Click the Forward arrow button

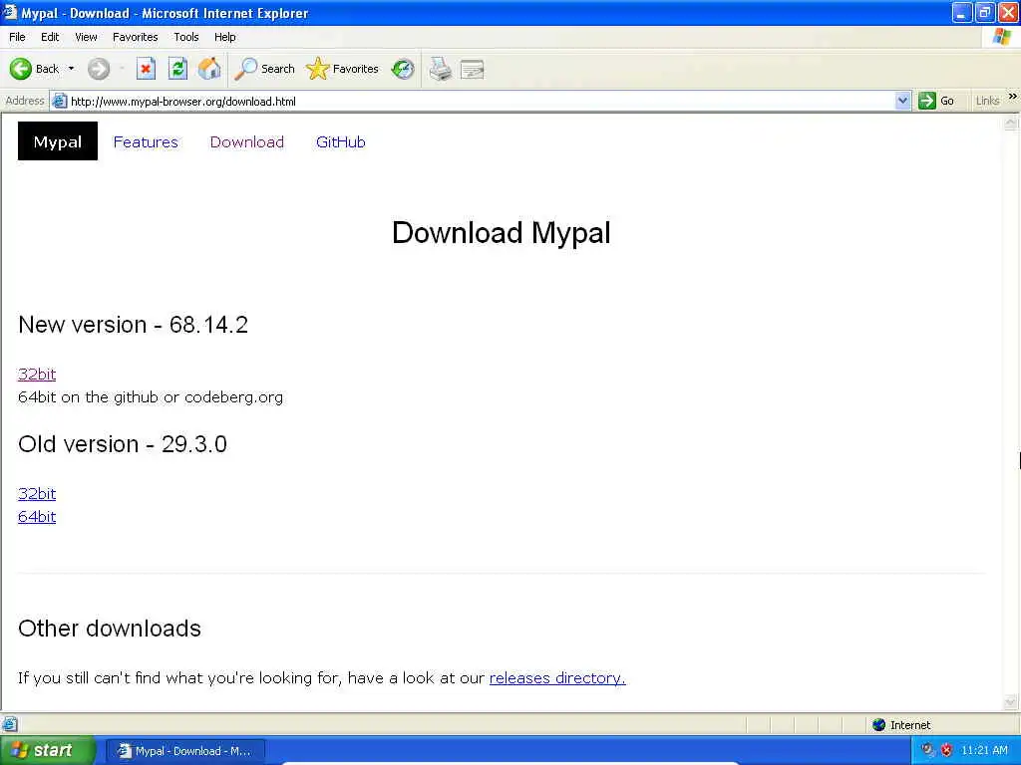(x=99, y=69)
